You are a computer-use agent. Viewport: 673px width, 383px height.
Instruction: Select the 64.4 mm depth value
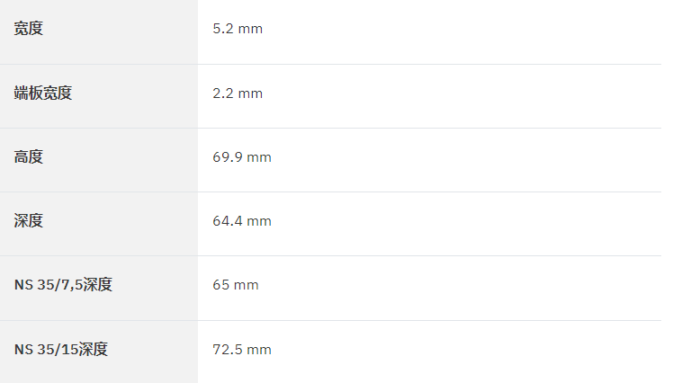(242, 221)
